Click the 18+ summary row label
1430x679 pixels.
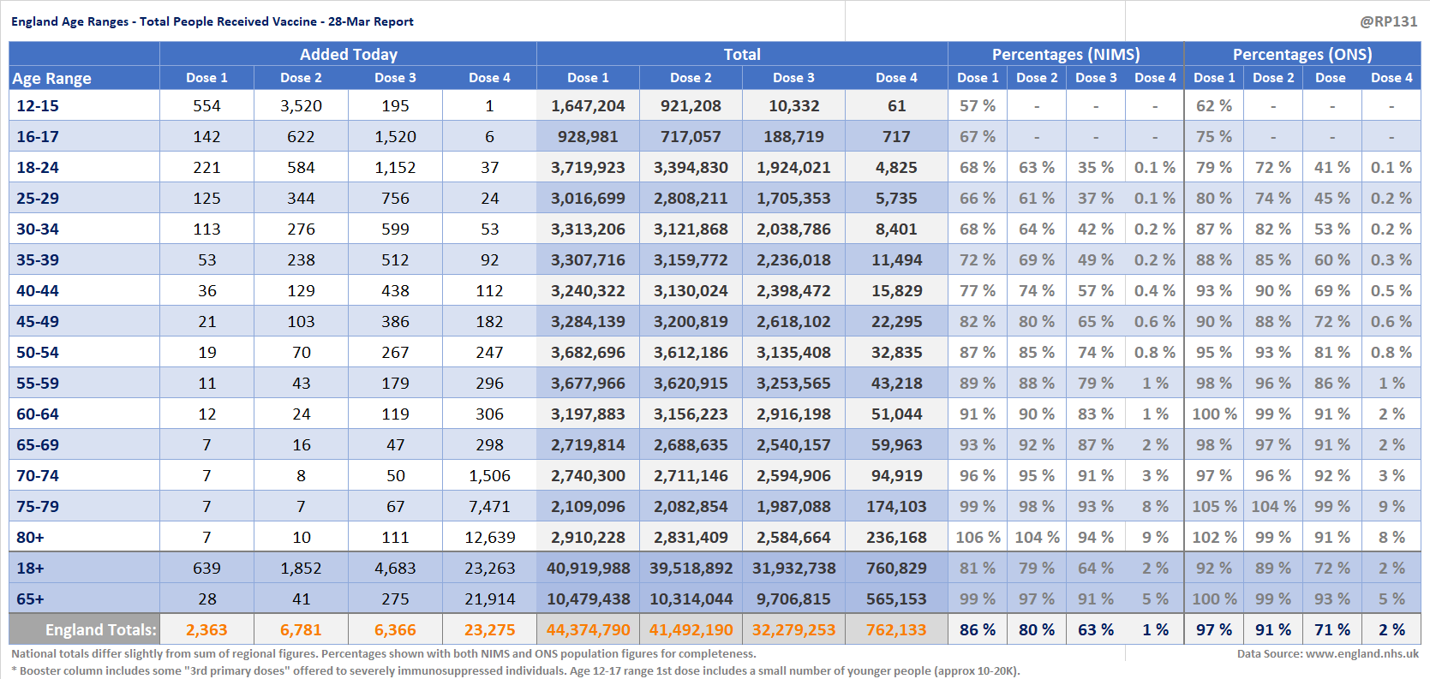30,569
